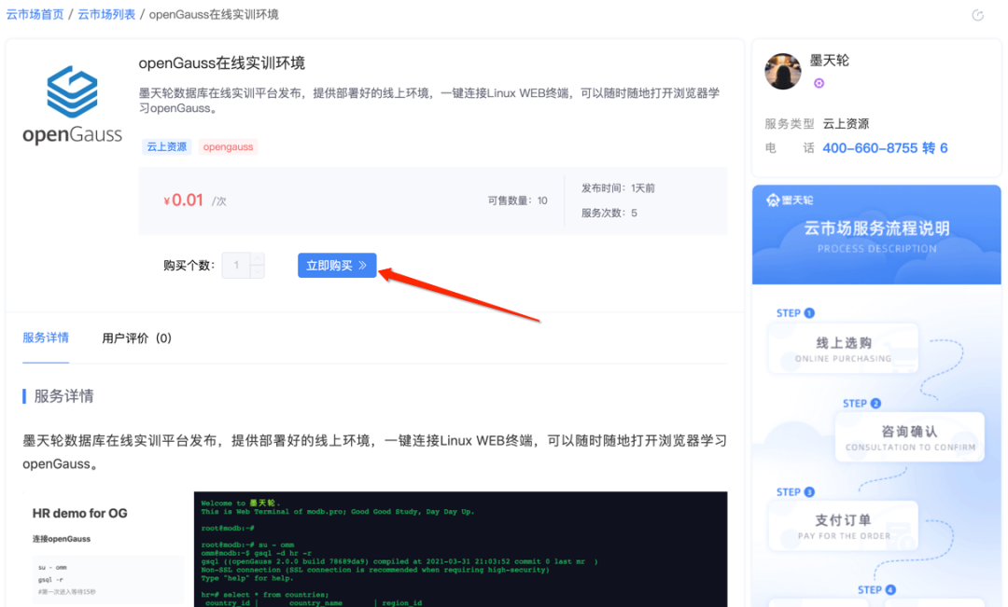Image resolution: width=1008 pixels, height=607 pixels.
Task: Switch to the 用户评价 (0) tab
Action: (x=136, y=338)
